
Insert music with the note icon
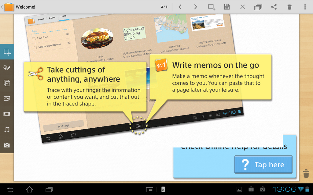pos(7,130)
